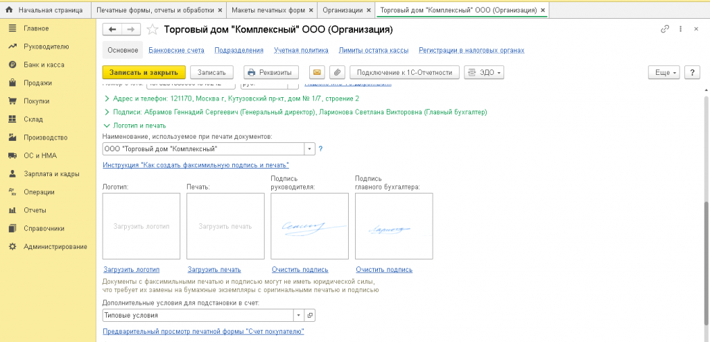Click Очистить подпись under director signature

(300, 270)
